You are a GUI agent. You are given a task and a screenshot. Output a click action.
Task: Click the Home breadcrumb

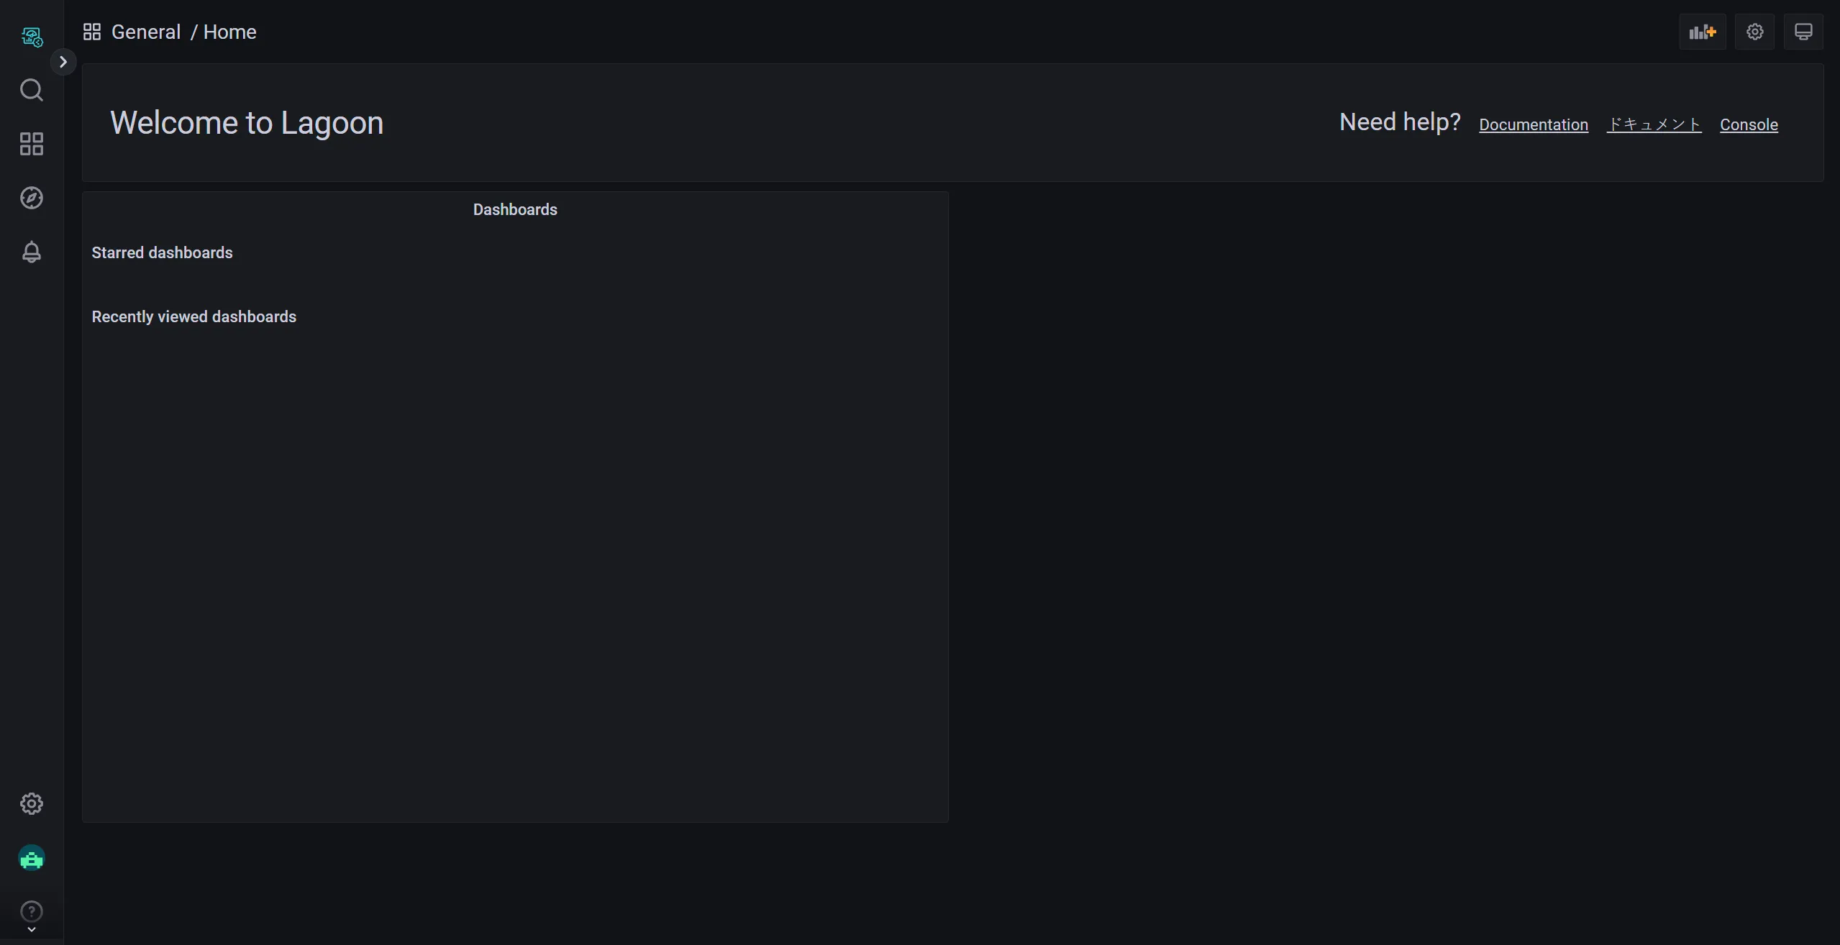pos(229,32)
